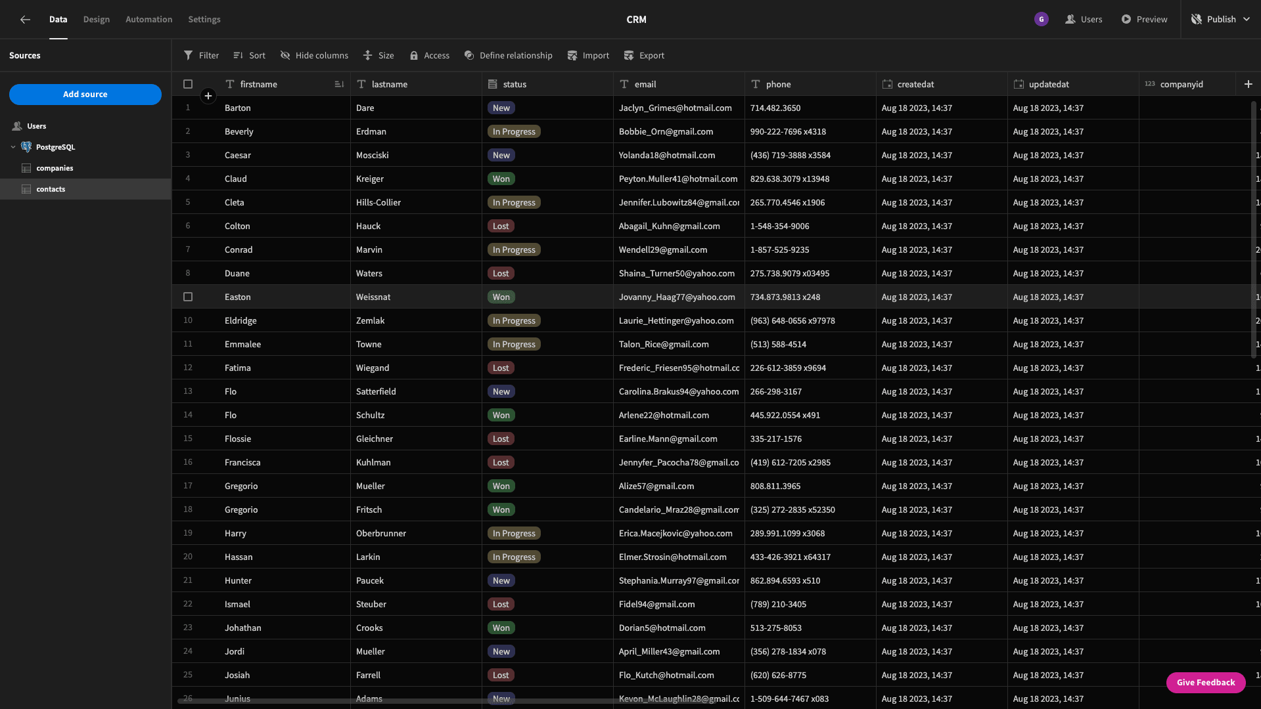Screen dimensions: 1261x709
Task: Go back using the arrow icon
Action: [x=25, y=20]
